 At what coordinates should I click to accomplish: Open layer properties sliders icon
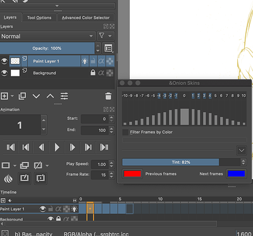coord(64,96)
